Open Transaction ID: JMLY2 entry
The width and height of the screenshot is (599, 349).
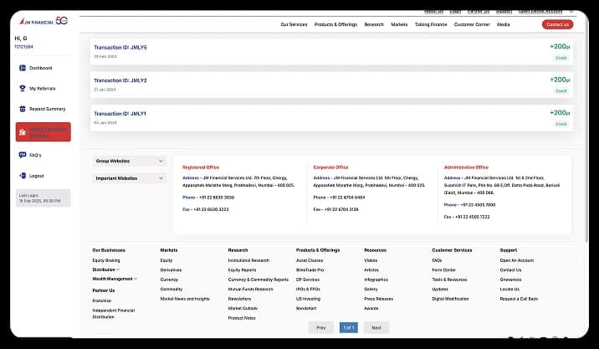(331, 85)
